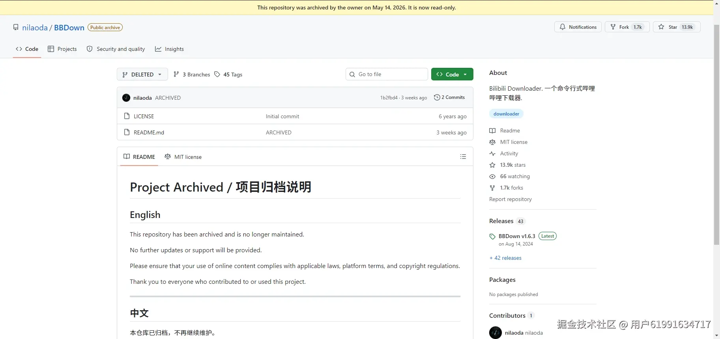This screenshot has width=720, height=339.
Task: Open the Security and quality tab
Action: (x=116, y=49)
